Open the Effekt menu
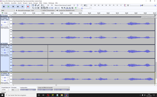The image size is (157, 97). click(40, 3)
